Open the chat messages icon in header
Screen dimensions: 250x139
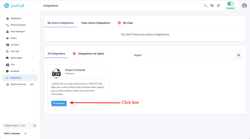212,6
